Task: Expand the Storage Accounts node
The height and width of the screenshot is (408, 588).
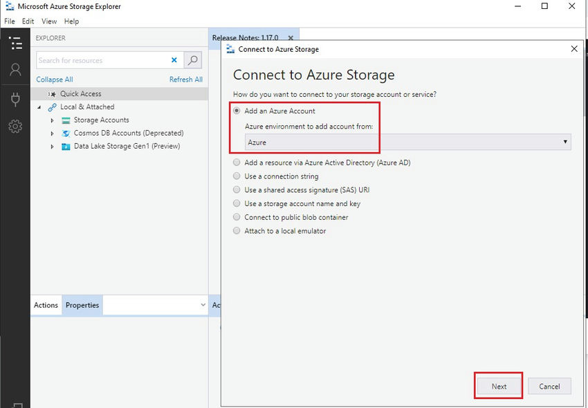Action: tap(52, 120)
